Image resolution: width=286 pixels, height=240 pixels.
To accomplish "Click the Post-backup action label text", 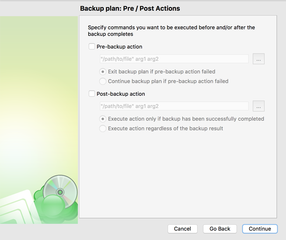I will (121, 94).
